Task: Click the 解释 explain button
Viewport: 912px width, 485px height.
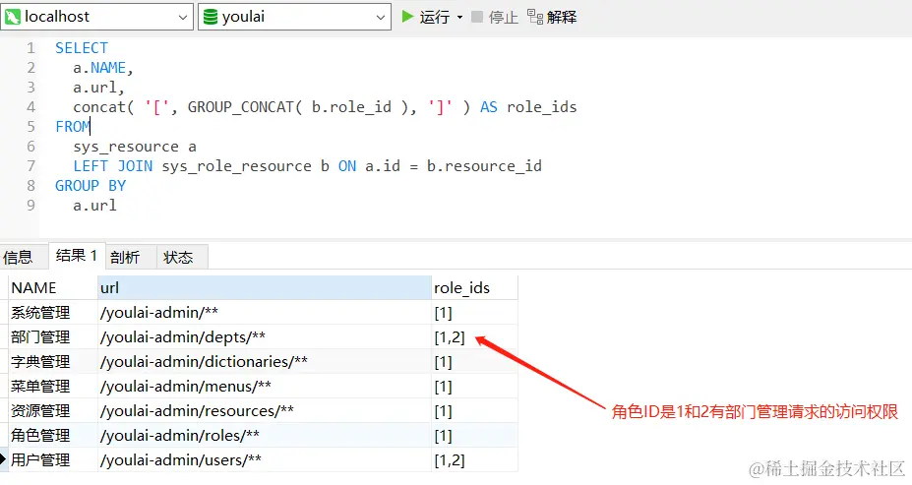Action: [x=552, y=17]
